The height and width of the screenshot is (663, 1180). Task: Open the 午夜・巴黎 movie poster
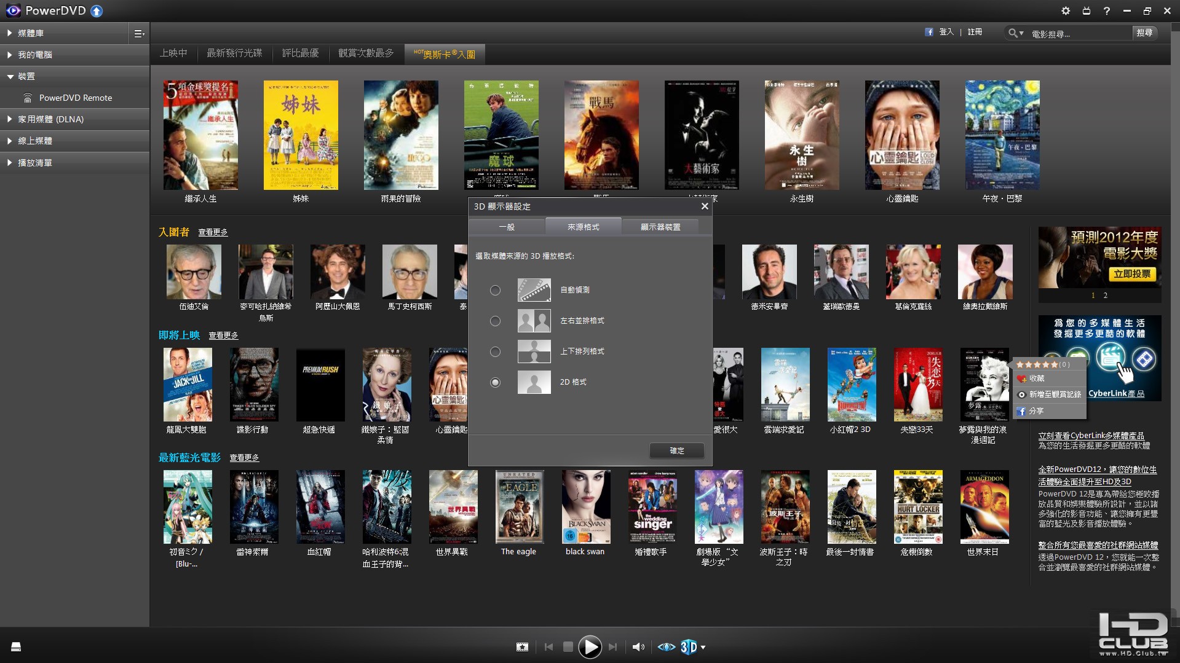1002,135
